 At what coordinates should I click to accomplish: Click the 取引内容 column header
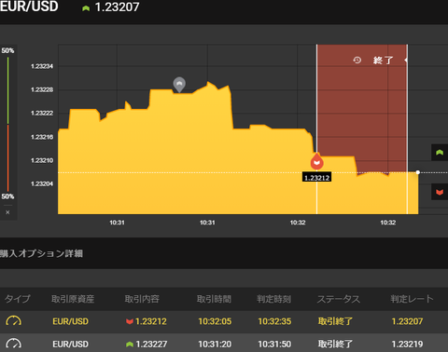tap(142, 299)
